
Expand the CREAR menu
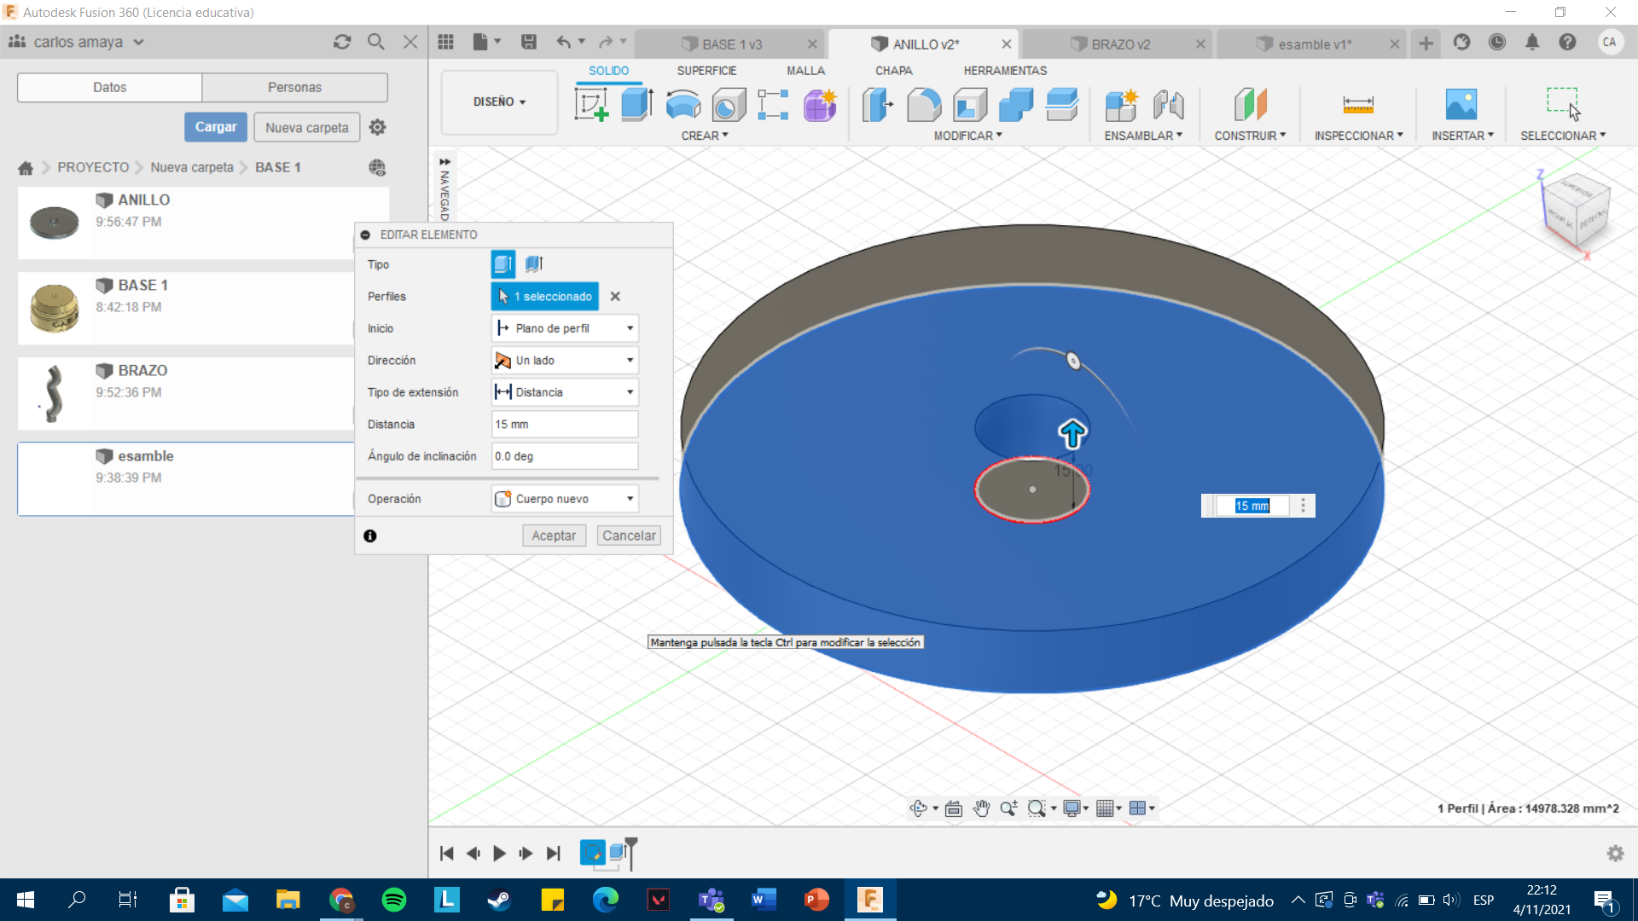tap(705, 136)
